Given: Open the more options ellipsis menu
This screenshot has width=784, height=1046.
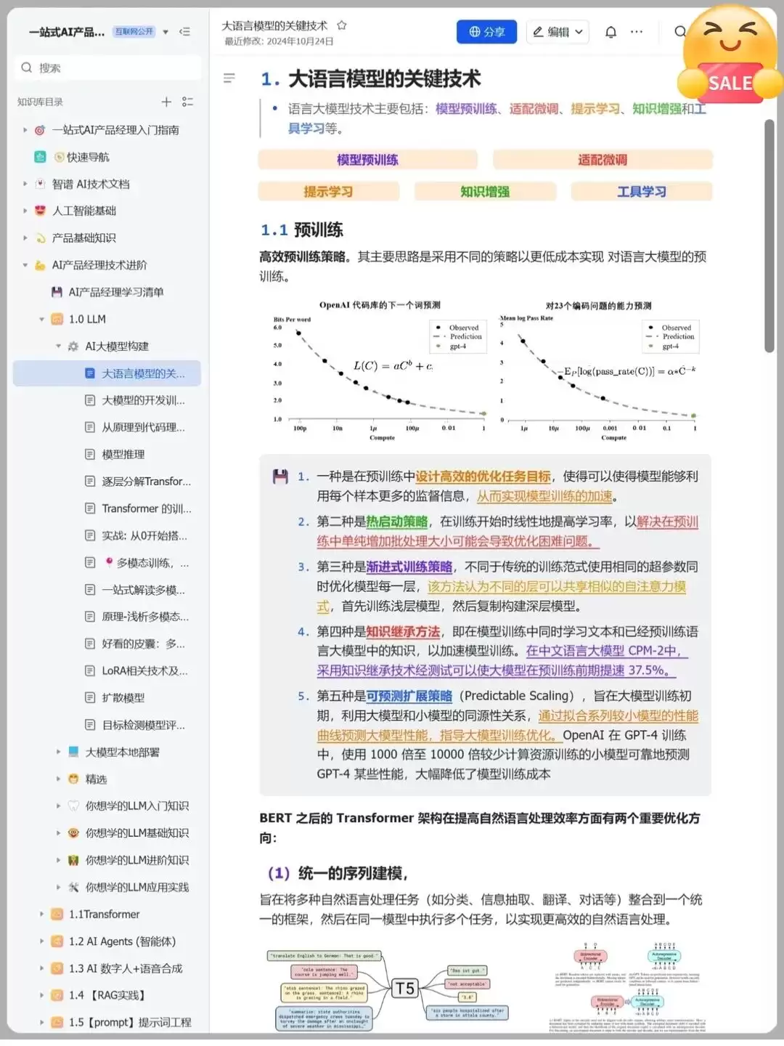Looking at the screenshot, I should (x=637, y=32).
